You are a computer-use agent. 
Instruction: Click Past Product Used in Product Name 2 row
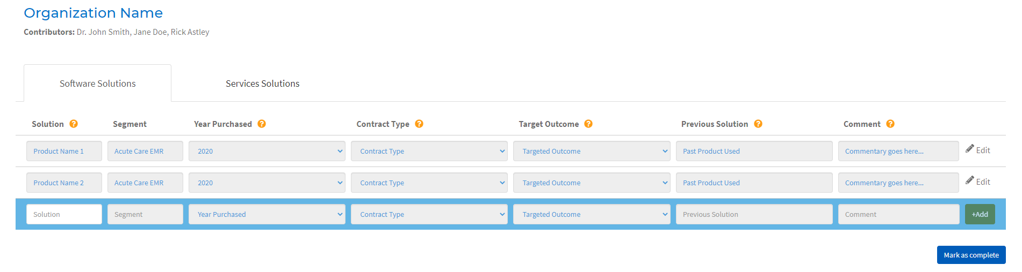(754, 183)
